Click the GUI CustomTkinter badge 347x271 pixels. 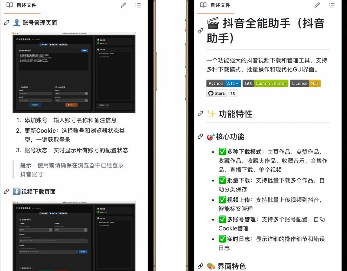[x=265, y=83]
